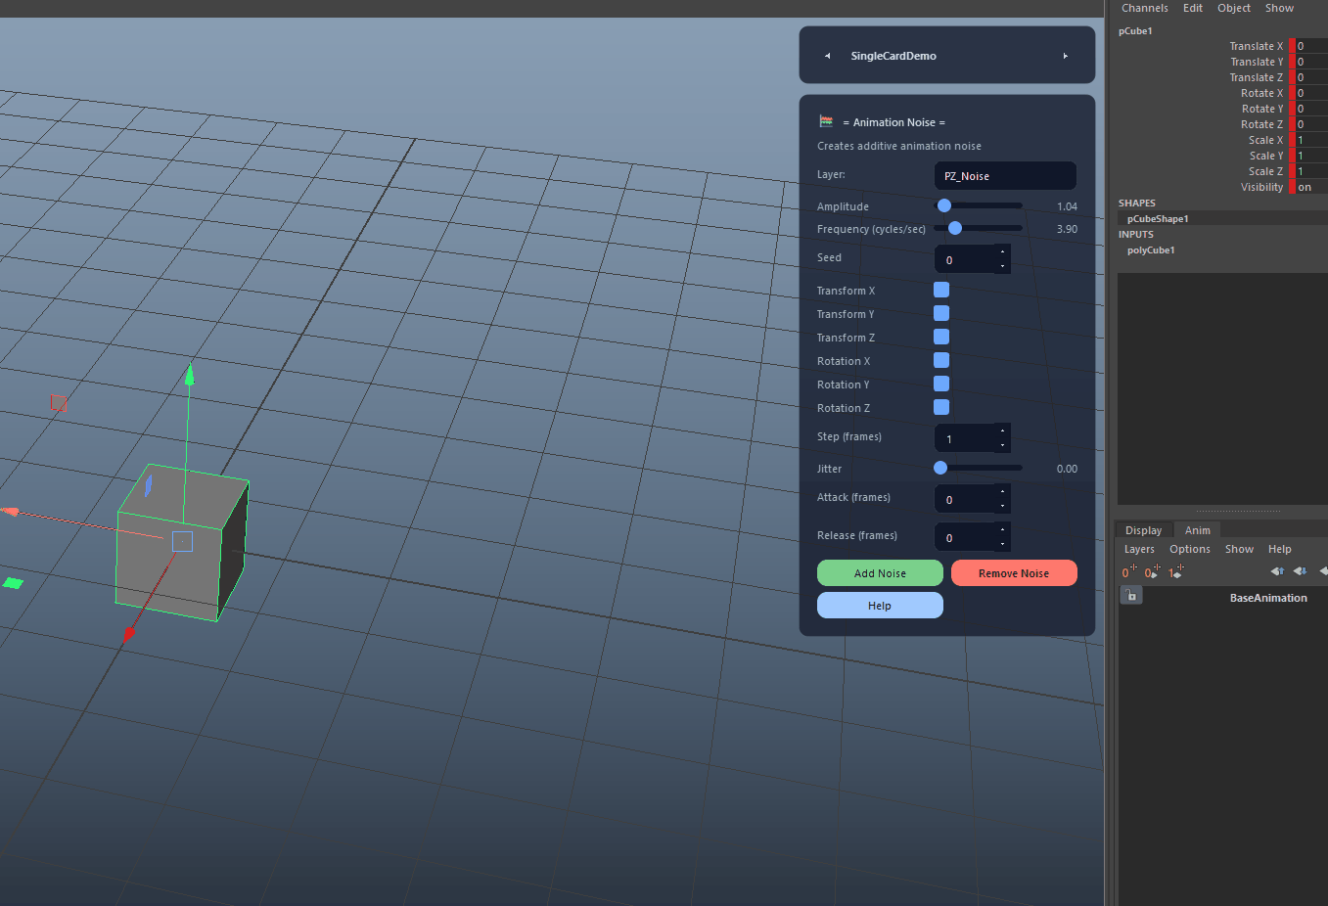Image resolution: width=1328 pixels, height=906 pixels.
Task: Click the Add Noise button
Action: pos(880,573)
